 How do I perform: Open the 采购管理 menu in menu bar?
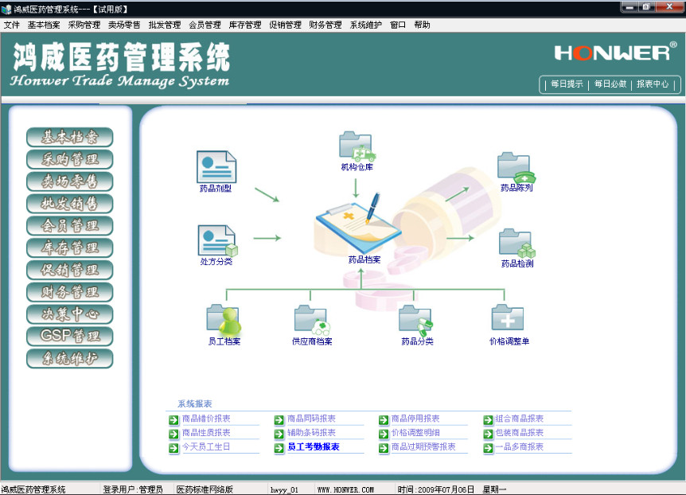[x=84, y=25]
